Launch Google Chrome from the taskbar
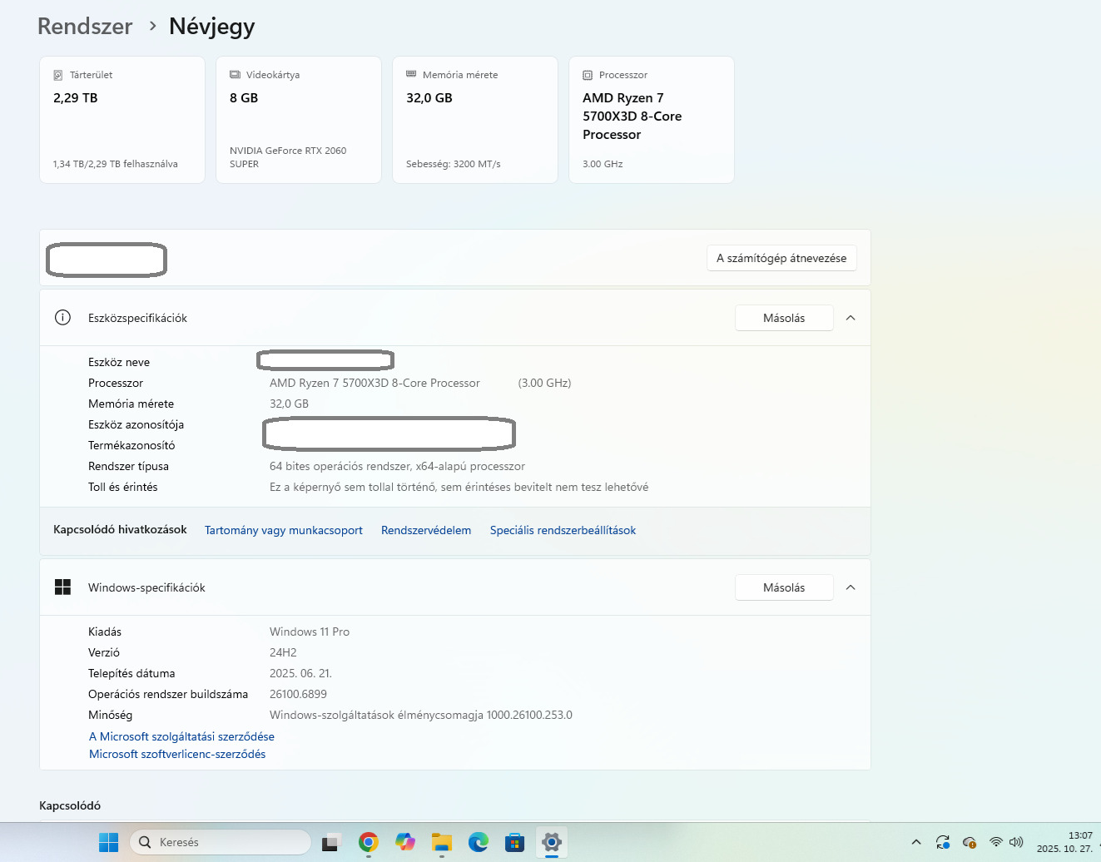 tap(369, 842)
